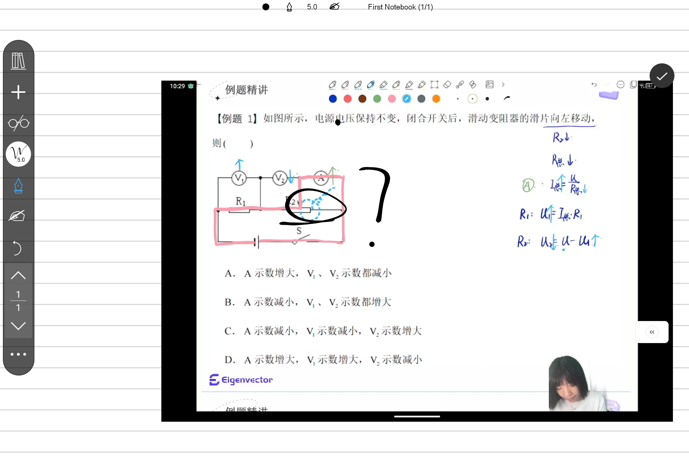The height and width of the screenshot is (459, 689).
Task: Collapse side panel with double-chevron button
Action: pos(652,332)
